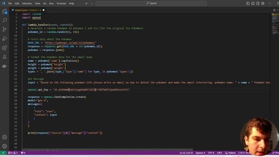Toggle the primary side bar
This screenshot has height=157, width=279.
tap(248, 3)
